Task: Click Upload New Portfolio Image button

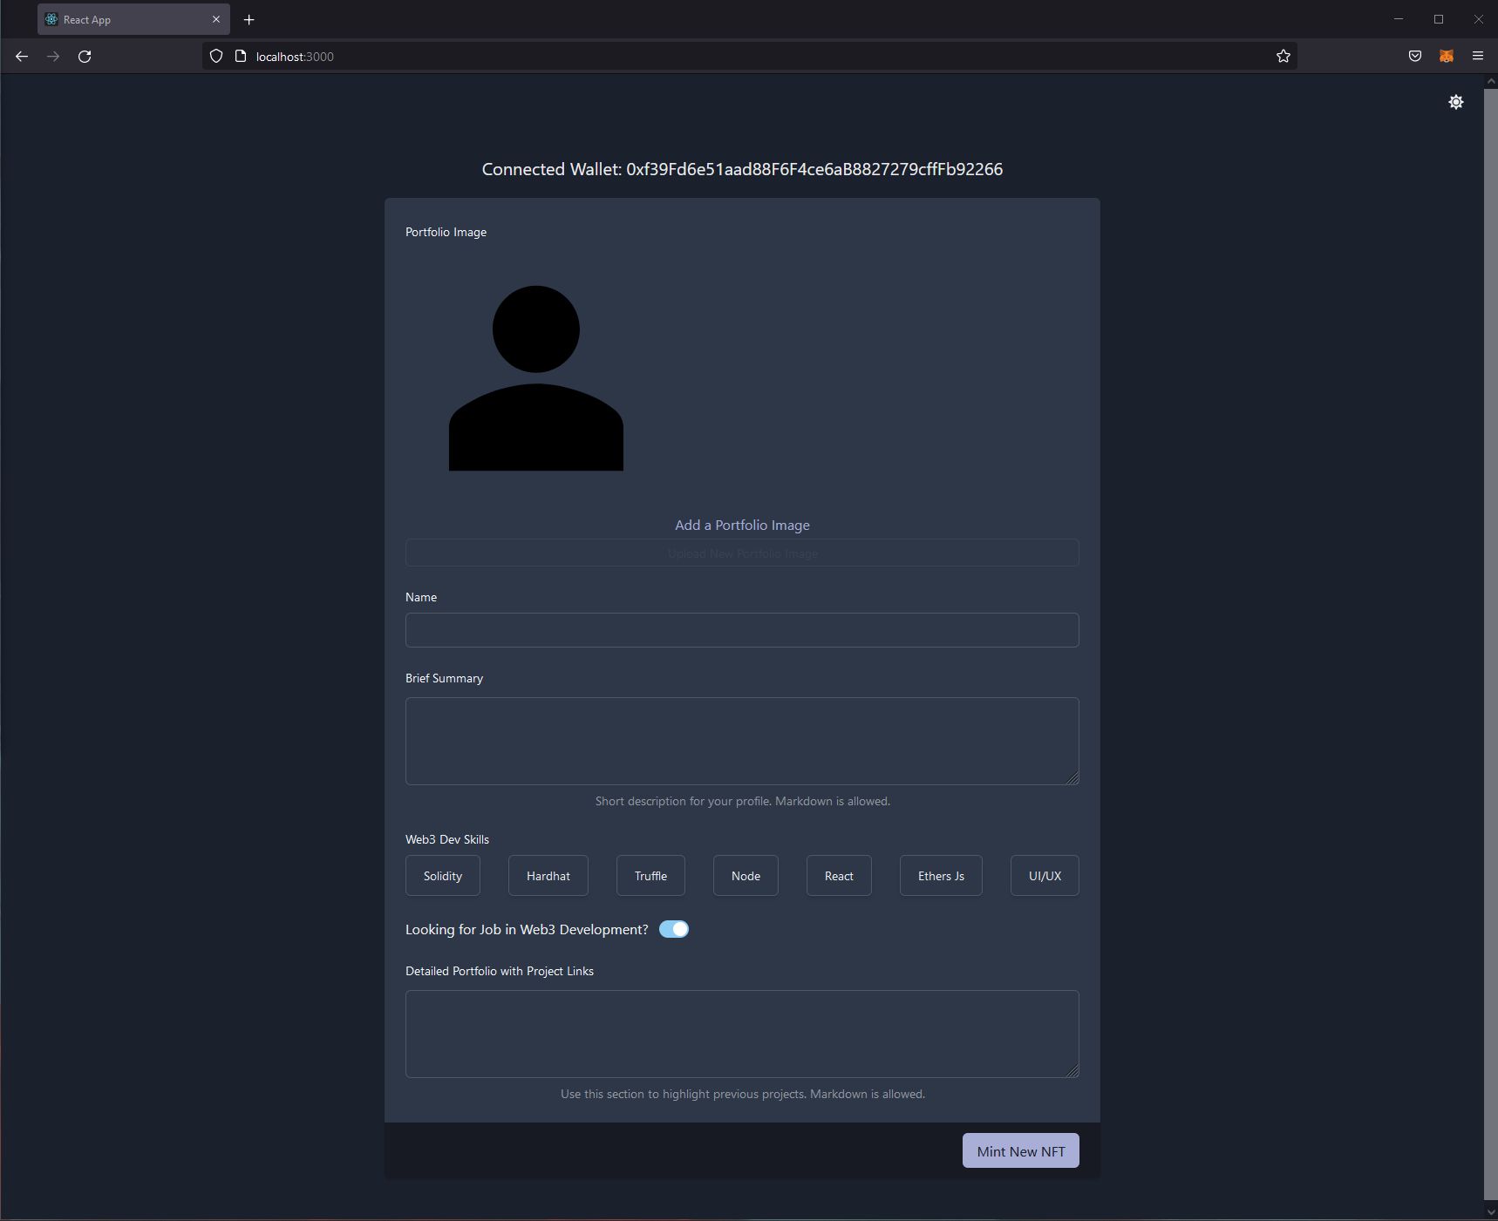Action: click(x=742, y=553)
